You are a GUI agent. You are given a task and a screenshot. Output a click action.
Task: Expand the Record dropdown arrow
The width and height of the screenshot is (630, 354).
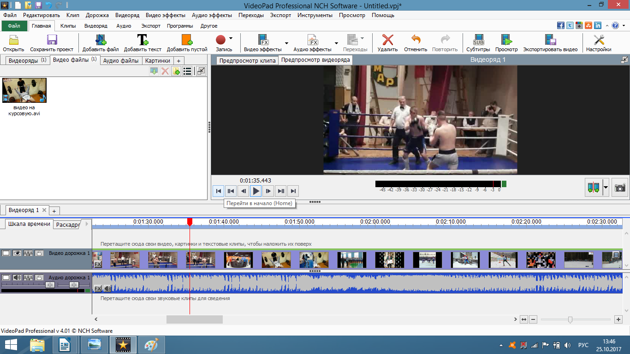(x=231, y=39)
